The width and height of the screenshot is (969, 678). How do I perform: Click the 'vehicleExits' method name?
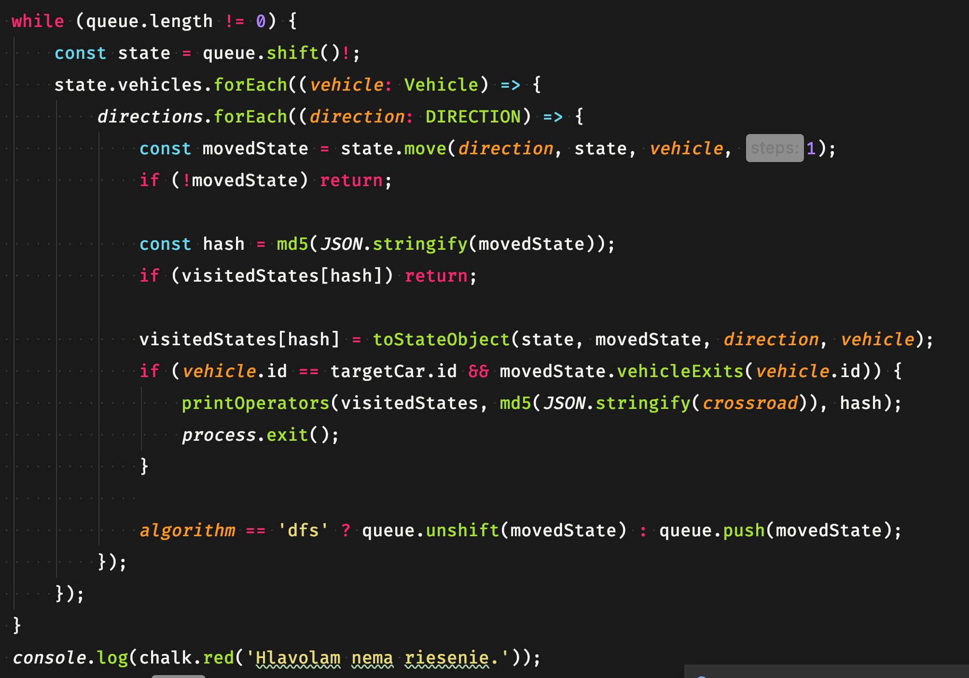680,371
